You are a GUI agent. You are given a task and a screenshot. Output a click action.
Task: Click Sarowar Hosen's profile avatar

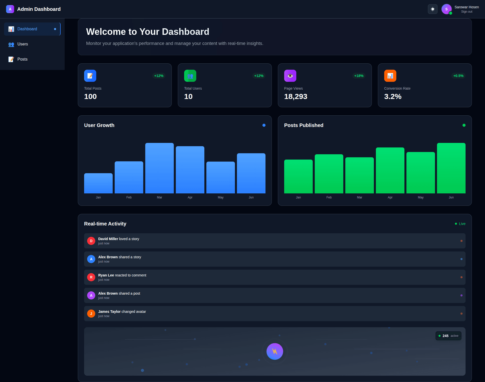pyautogui.click(x=446, y=9)
